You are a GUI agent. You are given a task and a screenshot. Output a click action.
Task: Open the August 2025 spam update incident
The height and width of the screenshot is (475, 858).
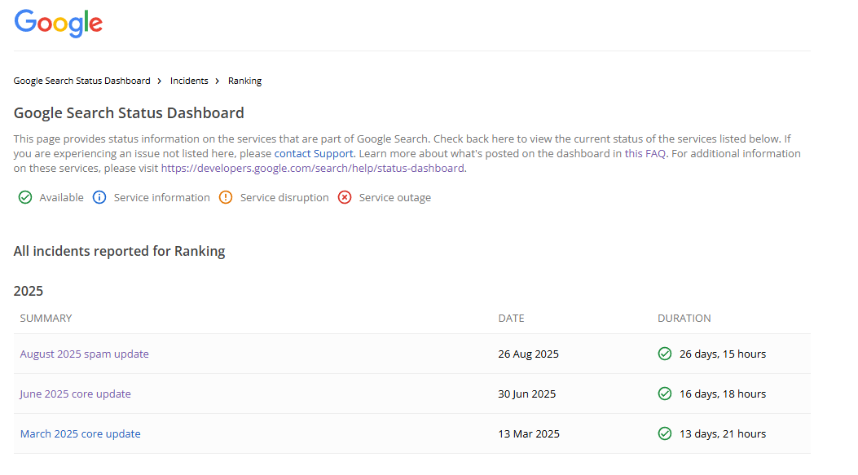click(x=84, y=354)
